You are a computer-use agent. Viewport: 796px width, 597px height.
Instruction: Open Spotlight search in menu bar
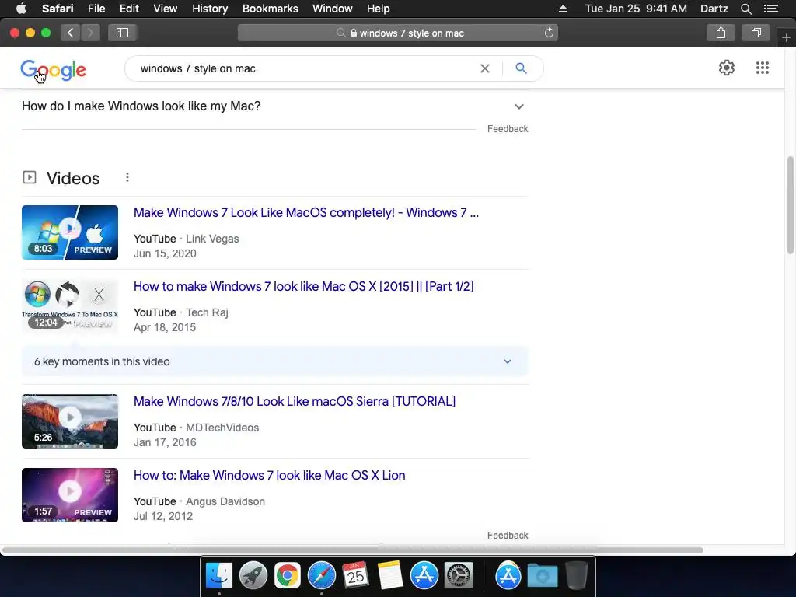coord(745,9)
